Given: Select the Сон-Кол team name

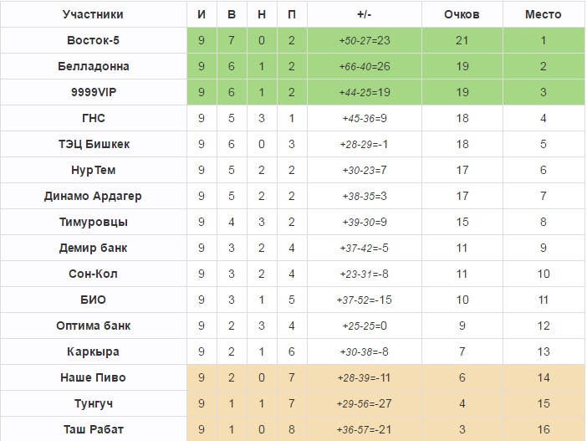Looking at the screenshot, I should click(93, 274).
